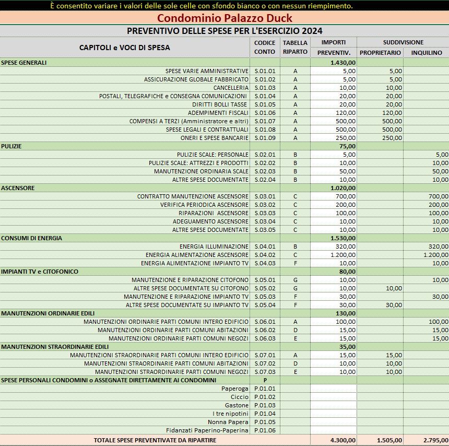Click the TABELLA RIPARTO column header
This screenshot has width=449, height=446.
[x=295, y=48]
